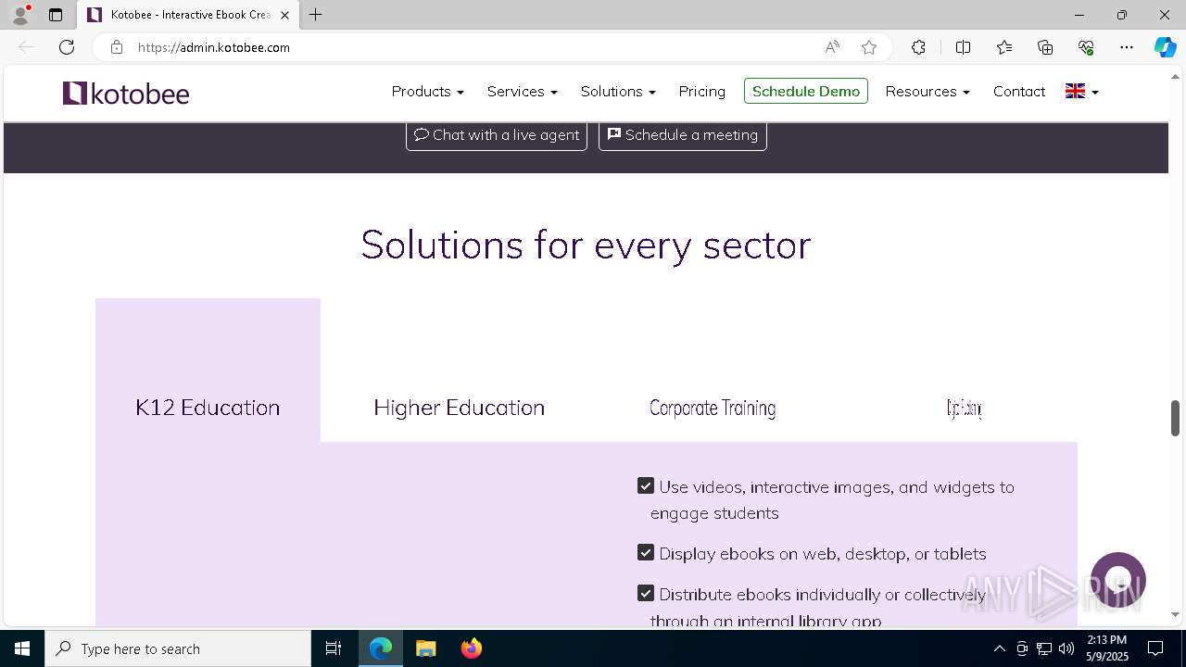
Task: Open the browser profile icon
Action: tap(19, 15)
